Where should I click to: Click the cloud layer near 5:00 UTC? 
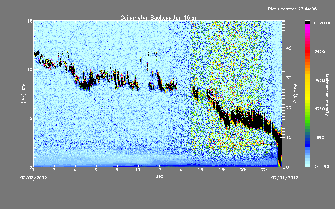pos(85,85)
